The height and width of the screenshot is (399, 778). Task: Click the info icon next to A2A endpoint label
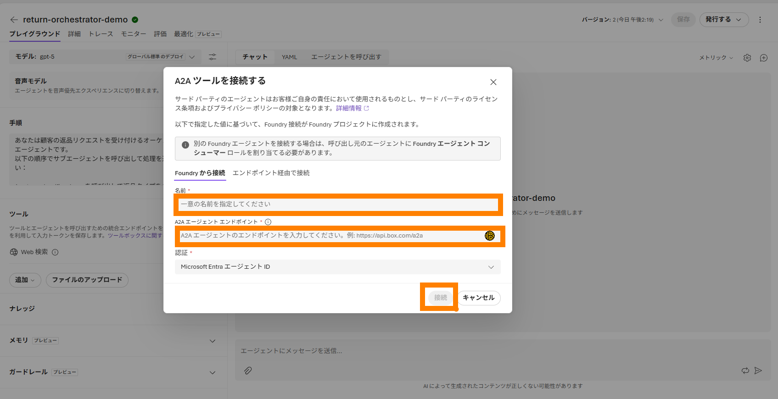[268, 222]
